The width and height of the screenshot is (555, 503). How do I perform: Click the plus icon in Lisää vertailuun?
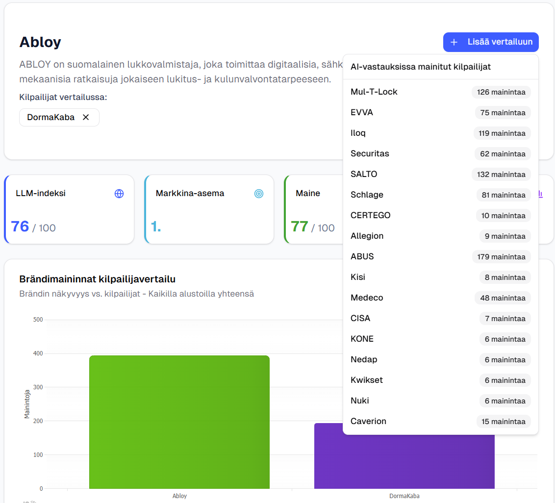coord(454,42)
